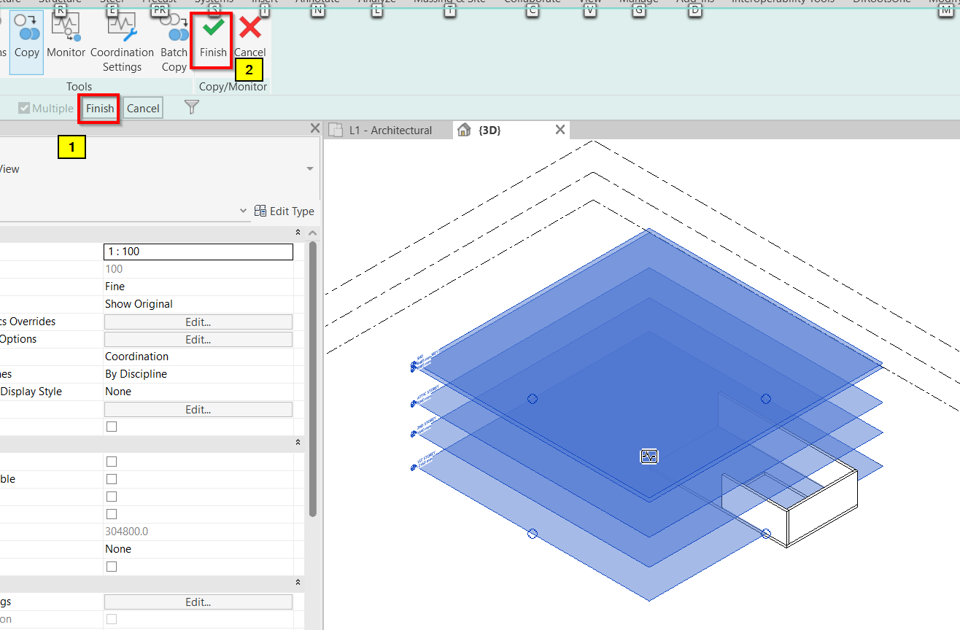Collapse the first properties group section
960x630 pixels.
pos(298,233)
